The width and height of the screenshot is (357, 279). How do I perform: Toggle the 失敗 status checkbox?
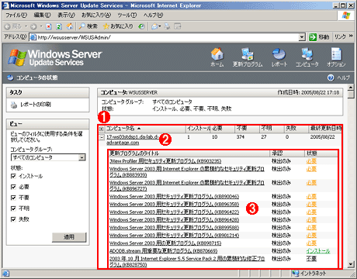coord(13,219)
